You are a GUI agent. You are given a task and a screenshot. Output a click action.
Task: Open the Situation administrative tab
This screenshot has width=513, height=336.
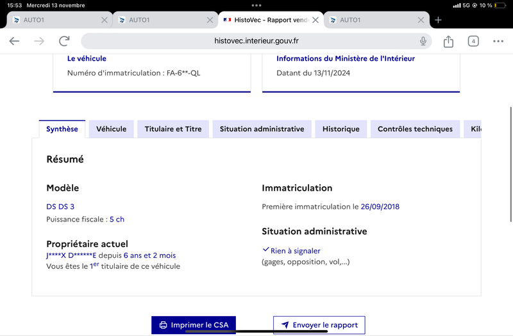pyautogui.click(x=262, y=129)
